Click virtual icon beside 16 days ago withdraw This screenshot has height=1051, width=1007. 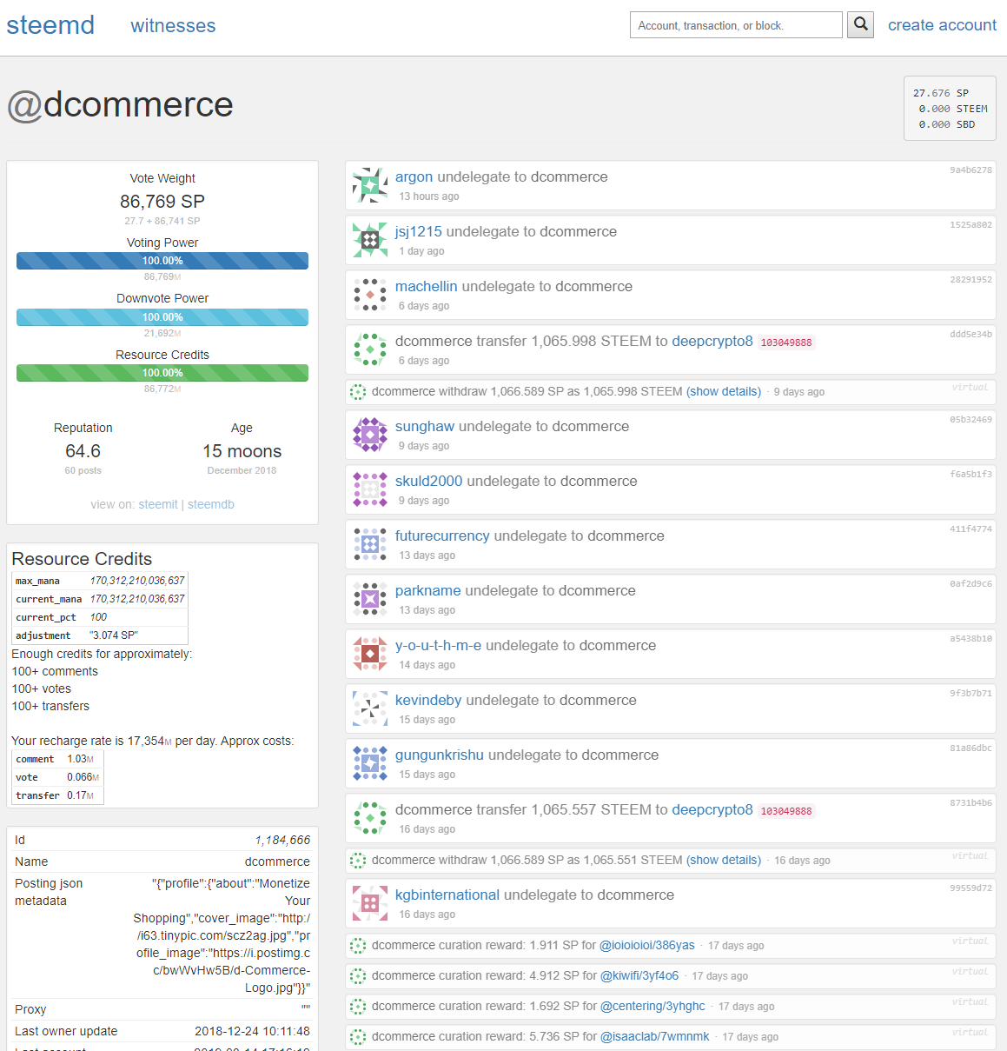point(357,861)
